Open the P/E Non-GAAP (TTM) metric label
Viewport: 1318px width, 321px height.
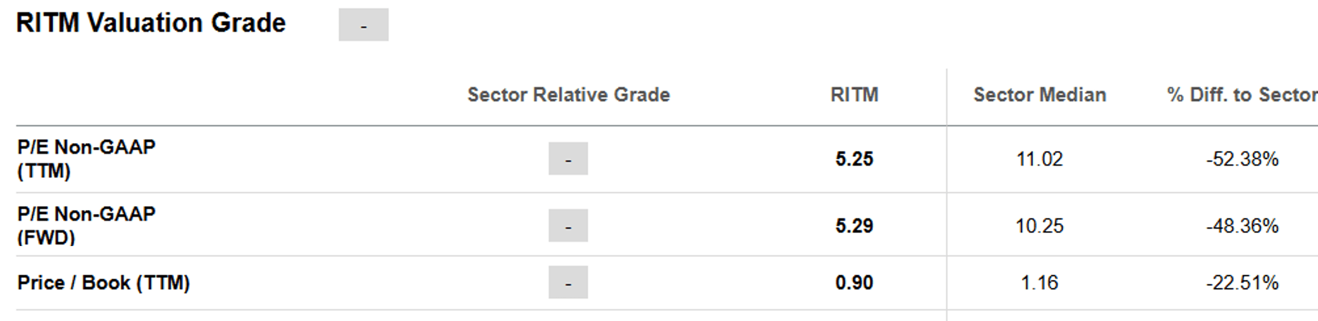[86, 158]
